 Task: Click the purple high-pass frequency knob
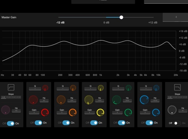6,110
